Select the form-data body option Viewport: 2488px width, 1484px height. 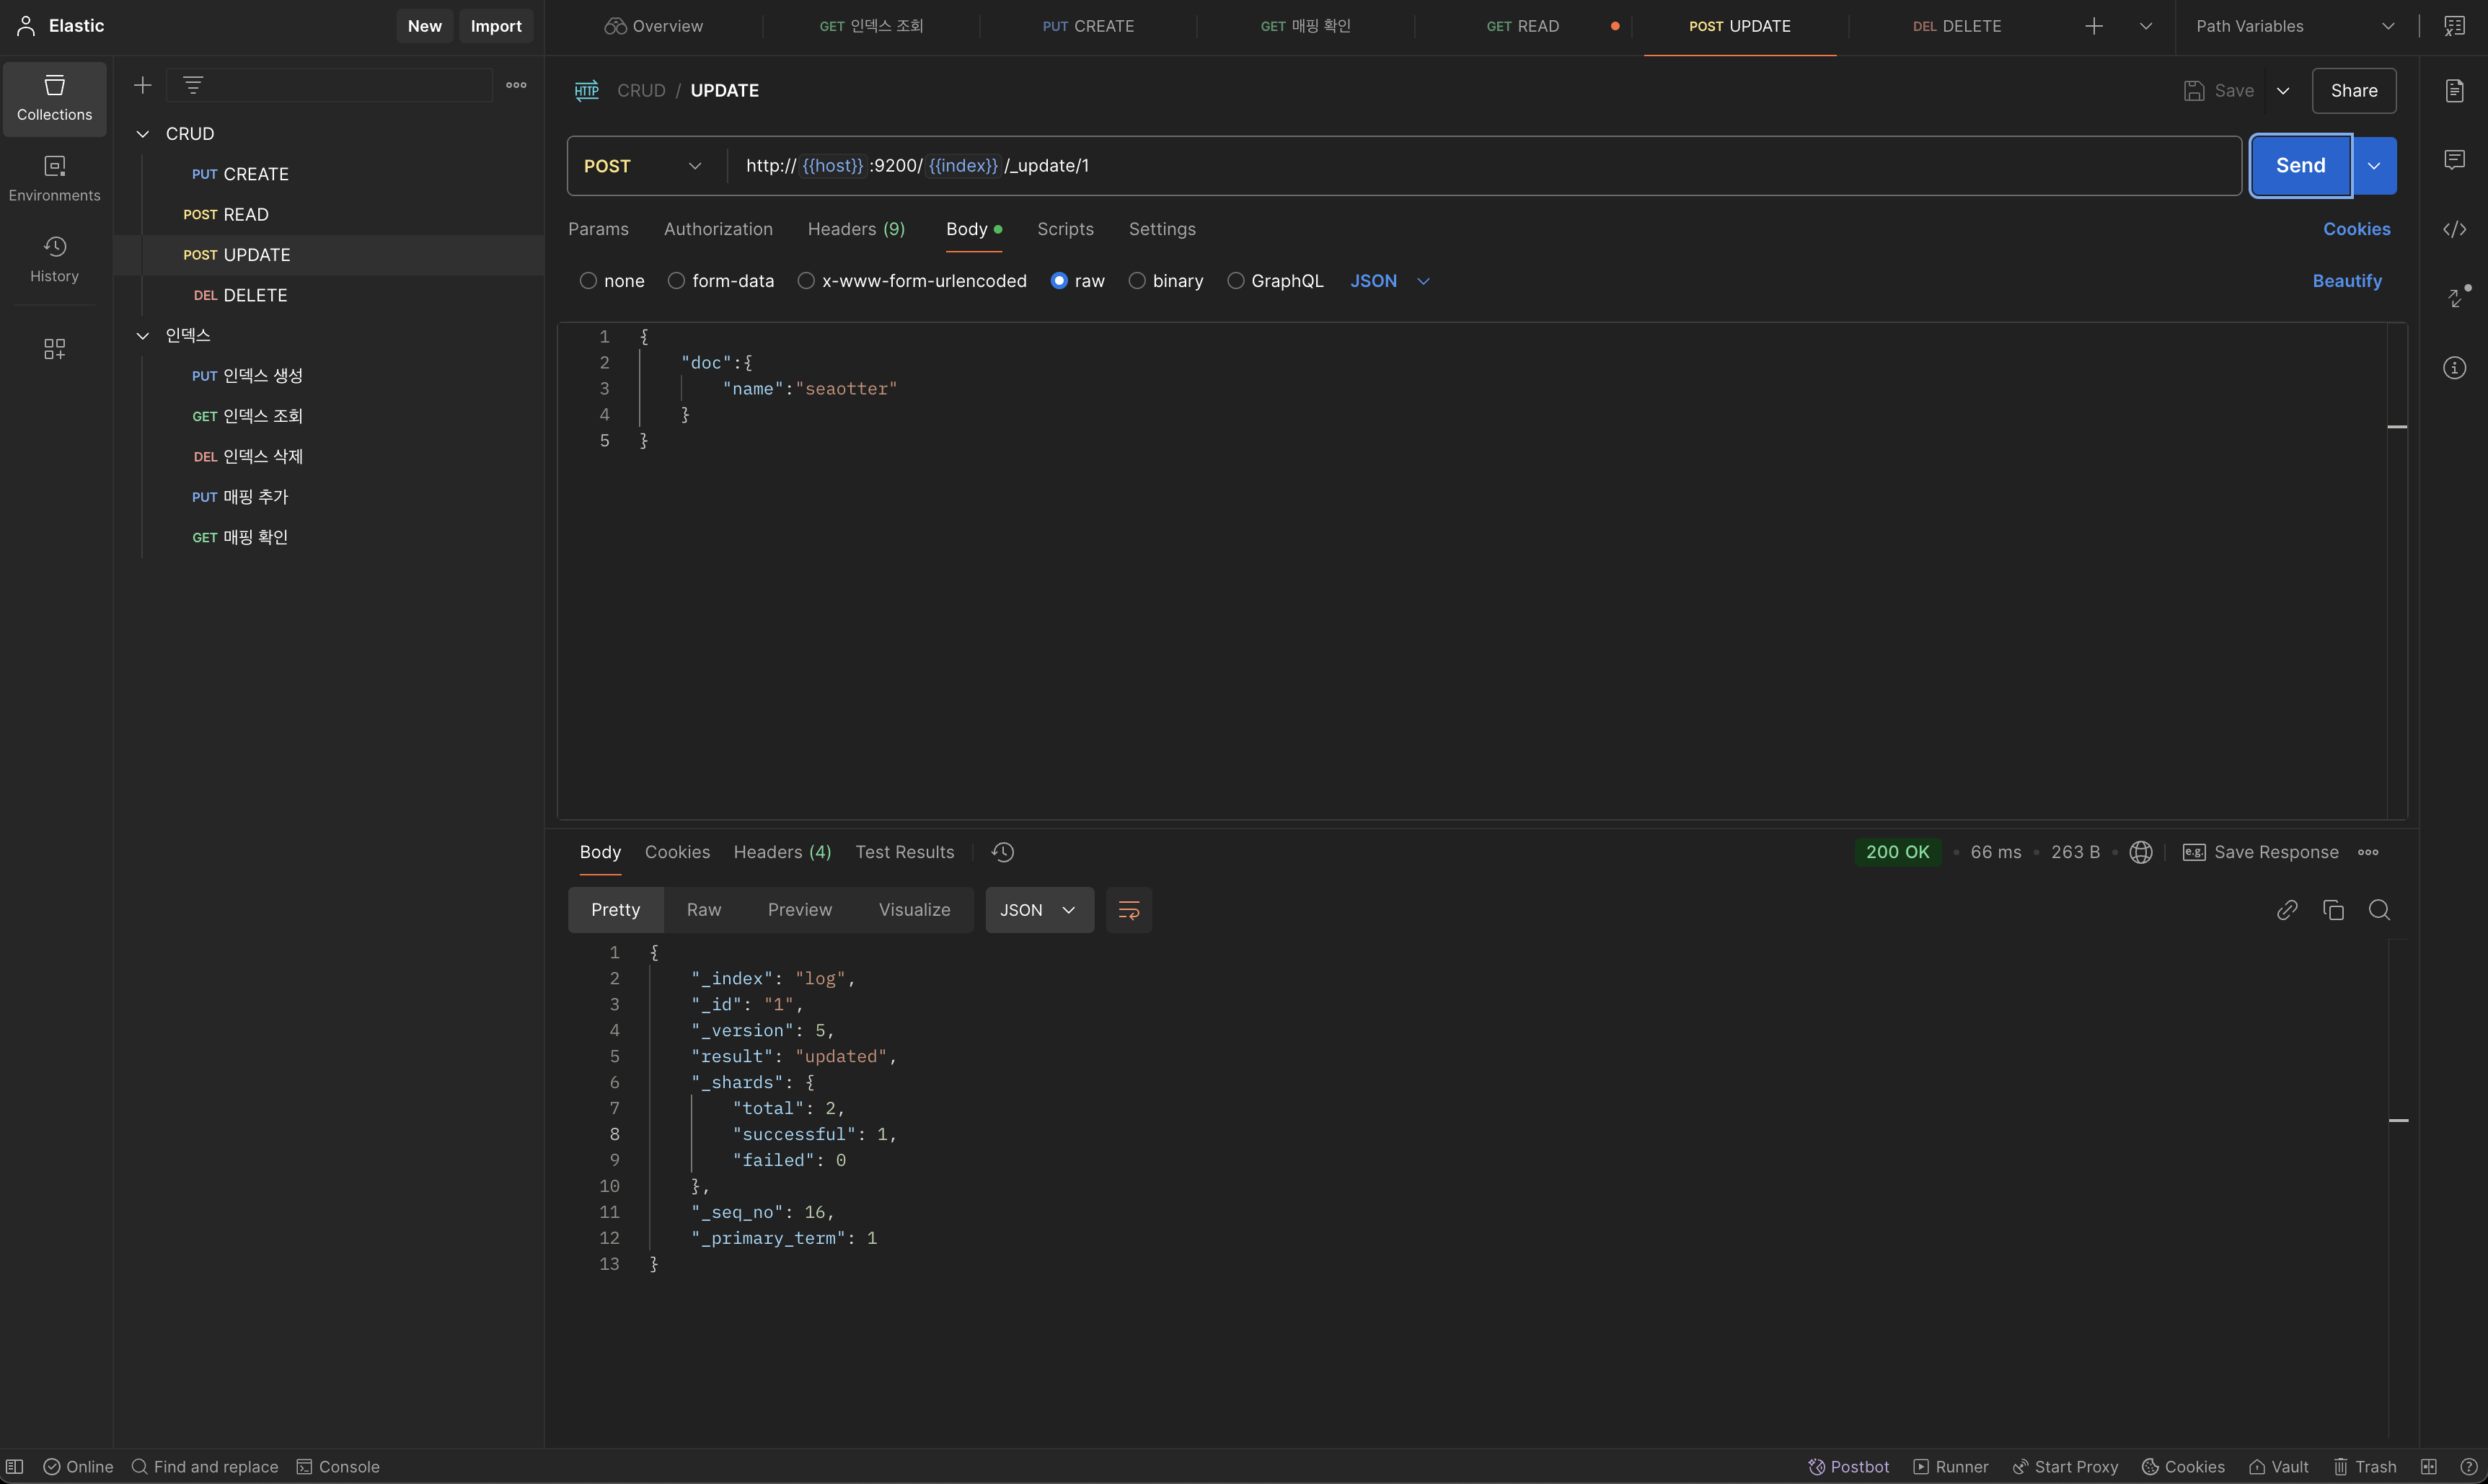pos(677,281)
